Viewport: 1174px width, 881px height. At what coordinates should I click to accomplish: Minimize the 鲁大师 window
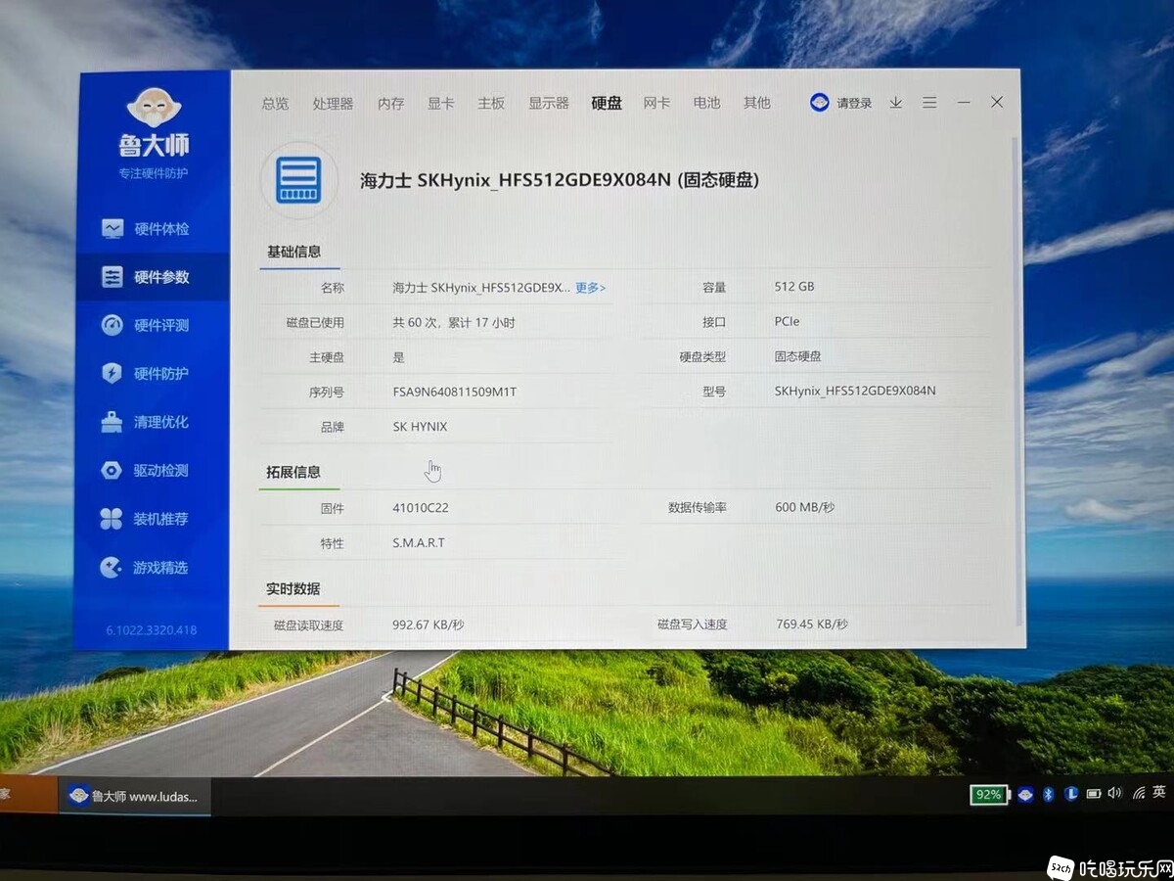click(x=964, y=103)
